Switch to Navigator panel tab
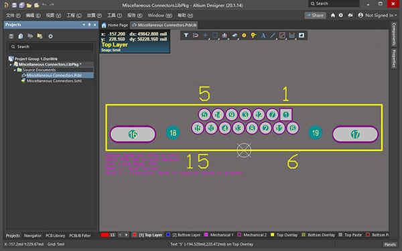402x251 pixels. [33, 236]
